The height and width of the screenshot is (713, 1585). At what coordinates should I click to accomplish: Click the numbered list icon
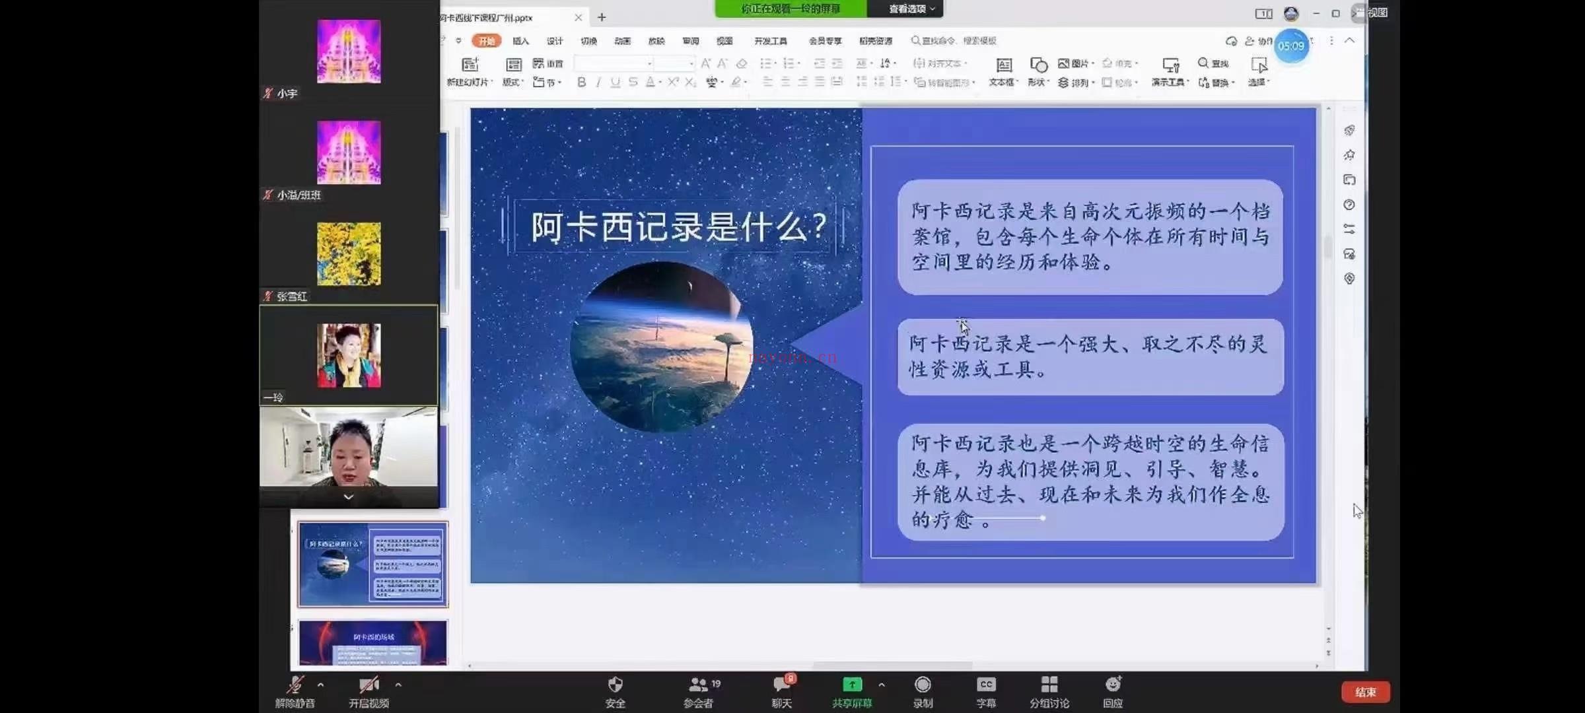[x=789, y=63]
